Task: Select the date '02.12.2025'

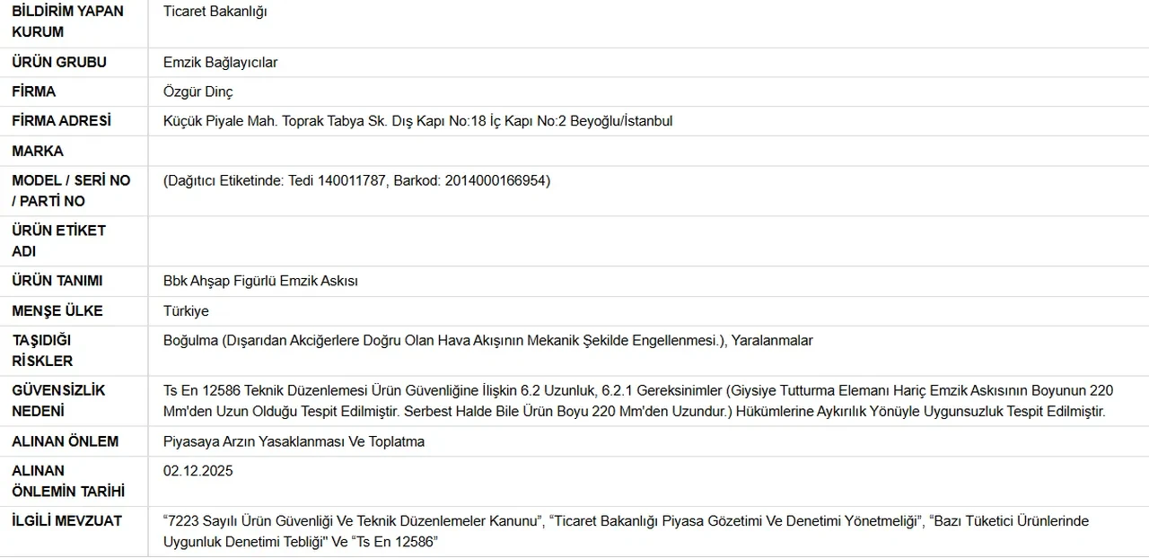Action: pos(197,471)
